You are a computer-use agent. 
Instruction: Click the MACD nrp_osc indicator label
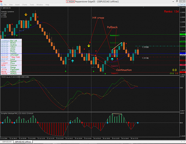tap(15, 77)
